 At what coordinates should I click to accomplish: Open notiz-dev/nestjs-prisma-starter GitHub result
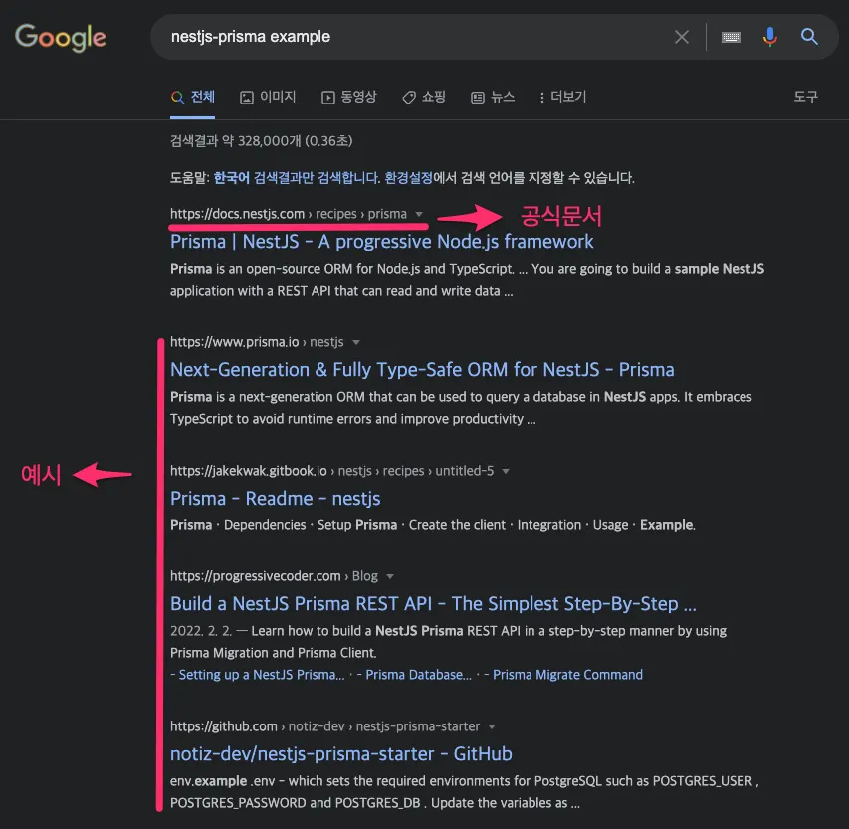click(x=341, y=753)
